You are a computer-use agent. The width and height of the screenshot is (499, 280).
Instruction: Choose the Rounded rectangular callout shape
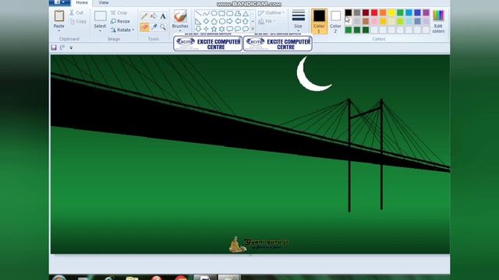pyautogui.click(x=230, y=29)
